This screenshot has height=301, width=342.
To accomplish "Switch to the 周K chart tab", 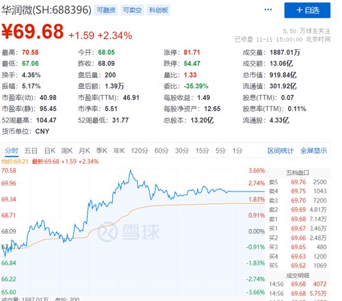I will pos(67,150).
